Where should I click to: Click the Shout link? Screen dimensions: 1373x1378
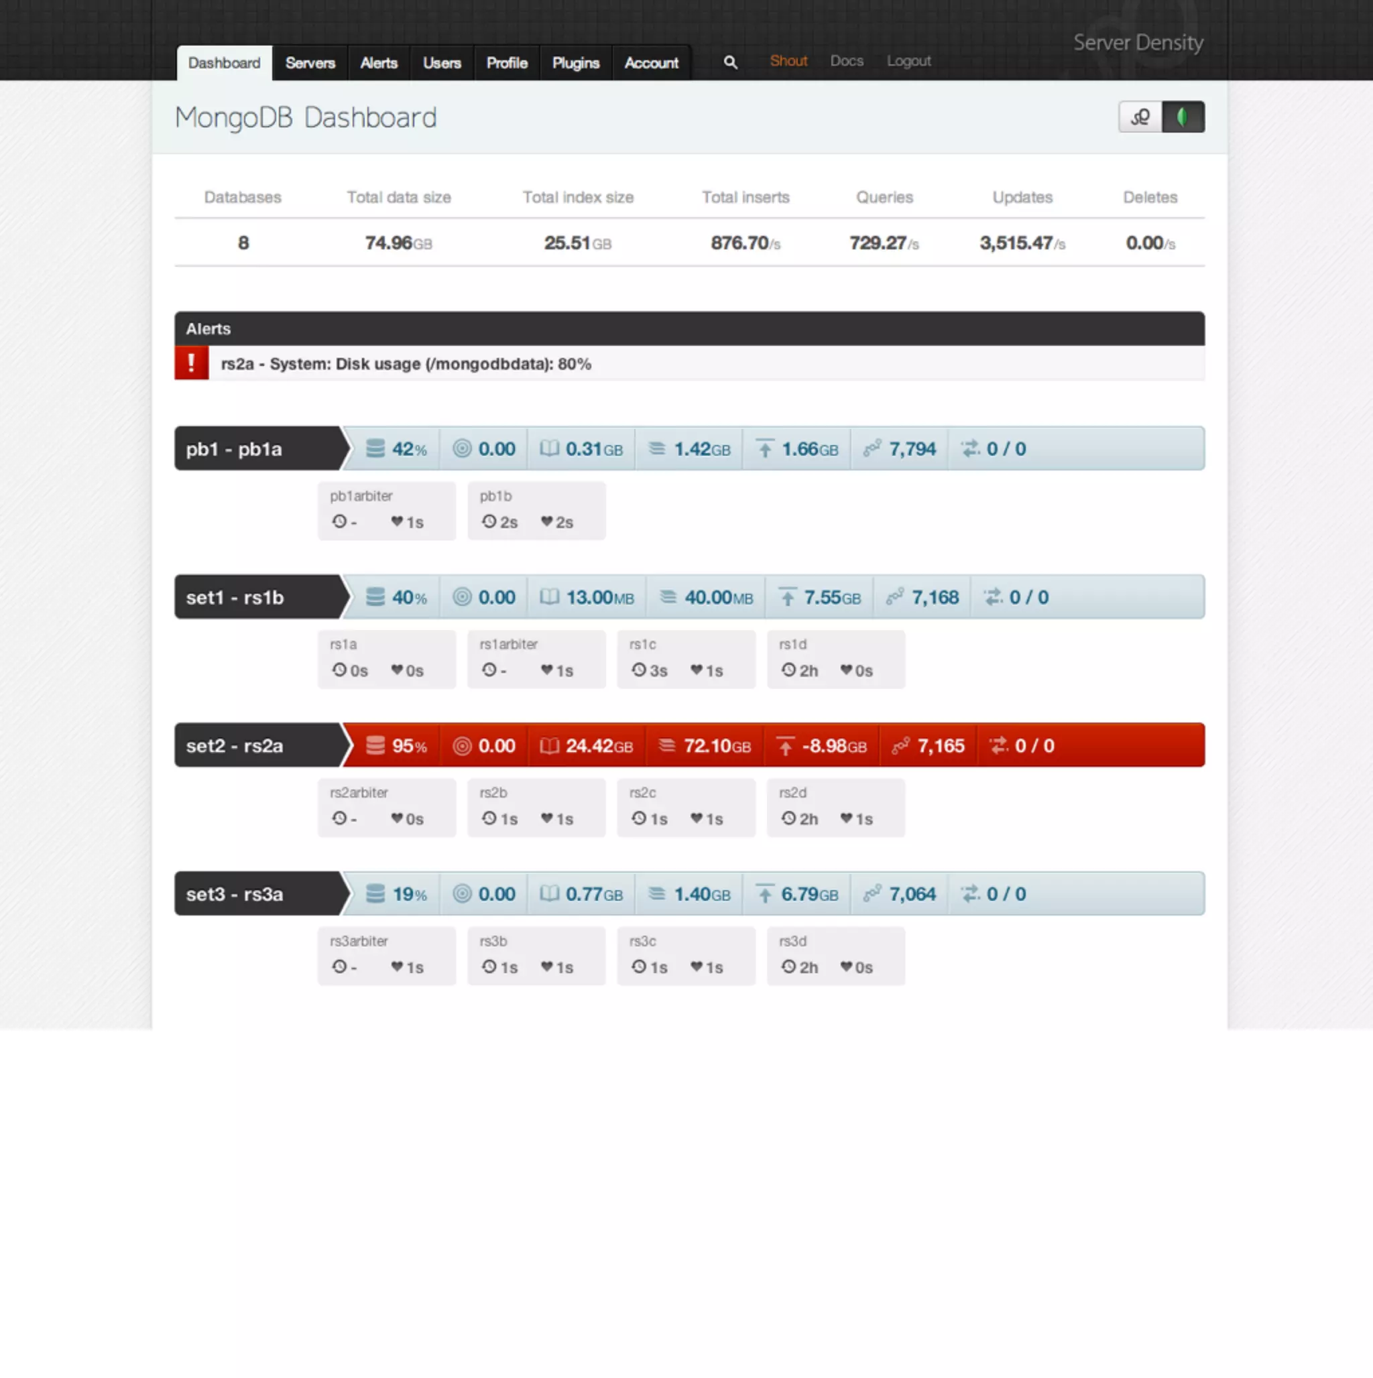(788, 62)
